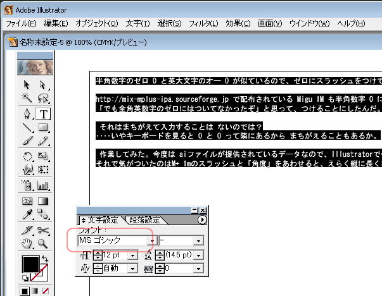Expand the 12 pt font size dropdown
The height and width of the screenshot is (296, 382).
pyautogui.click(x=133, y=256)
